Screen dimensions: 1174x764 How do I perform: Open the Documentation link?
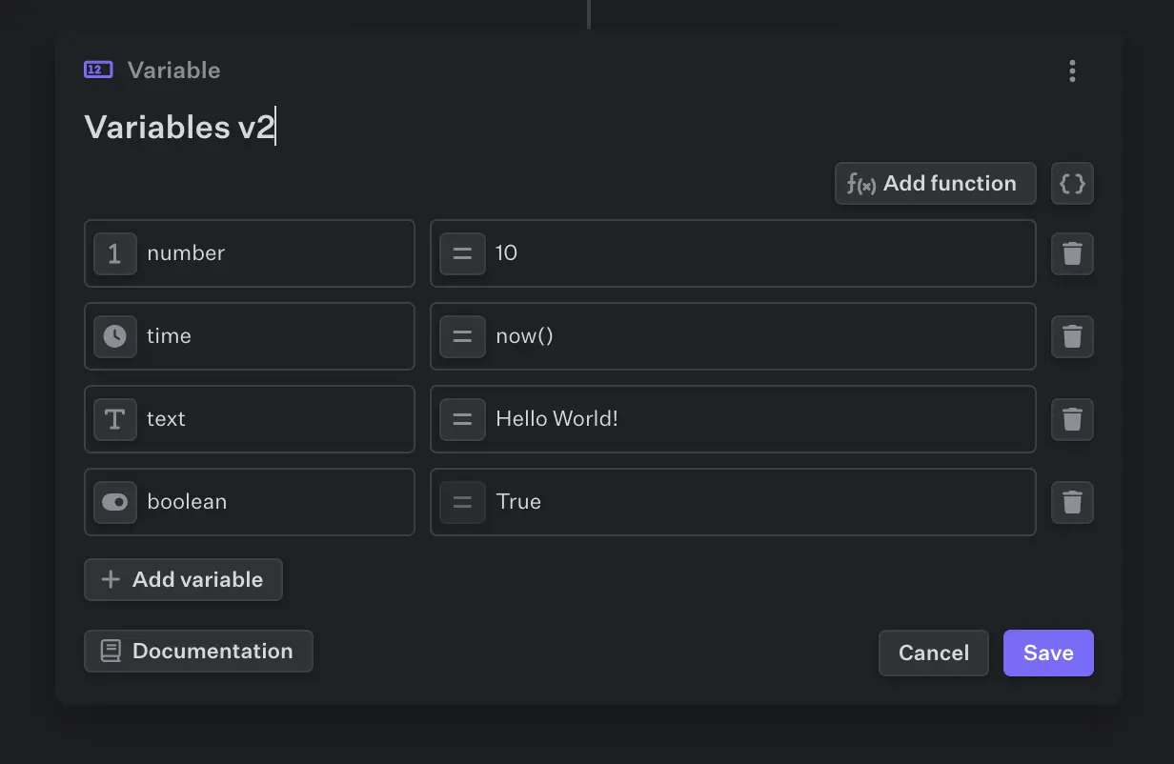198,652
